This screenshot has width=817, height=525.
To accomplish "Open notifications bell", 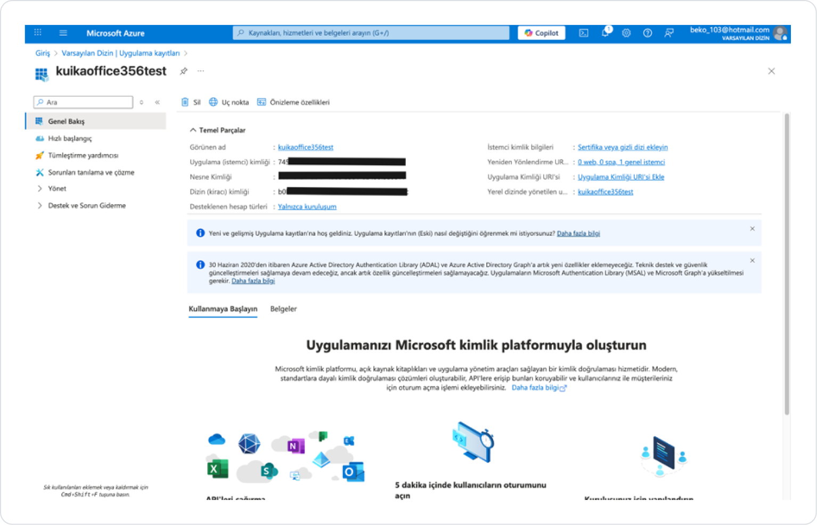I will point(605,32).
